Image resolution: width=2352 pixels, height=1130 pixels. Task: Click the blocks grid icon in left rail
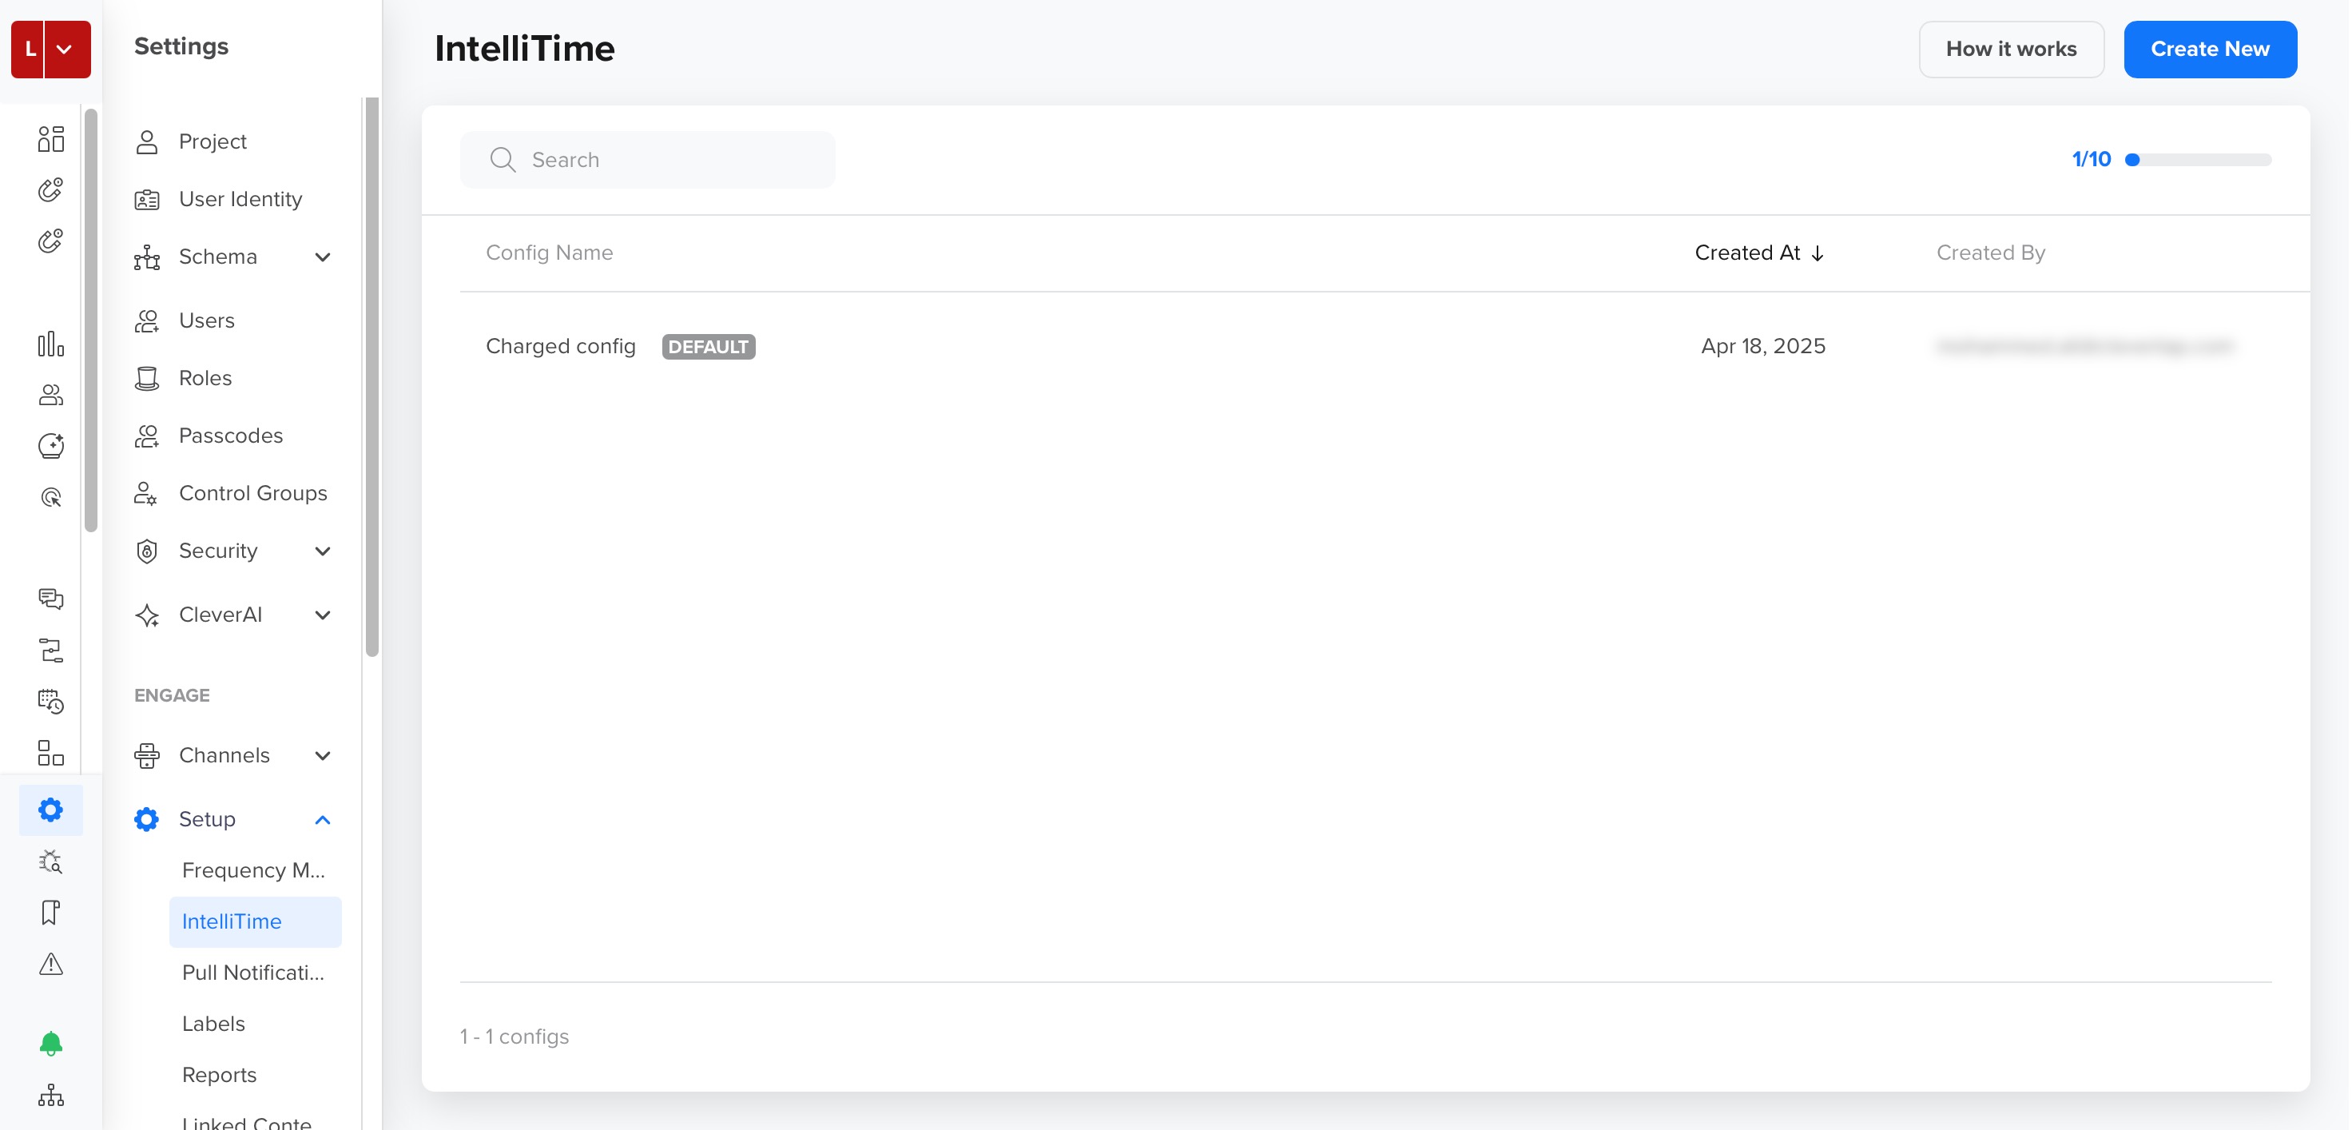51,753
